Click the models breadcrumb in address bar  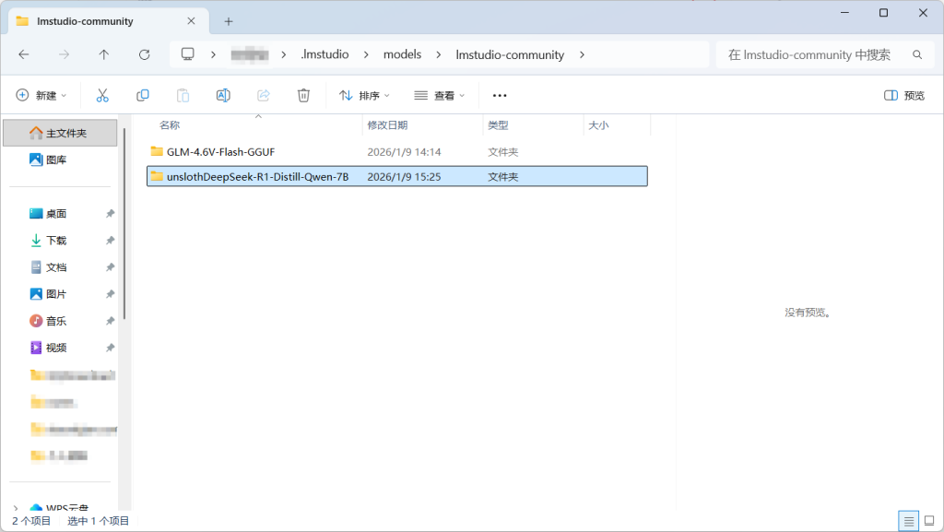pyautogui.click(x=402, y=54)
